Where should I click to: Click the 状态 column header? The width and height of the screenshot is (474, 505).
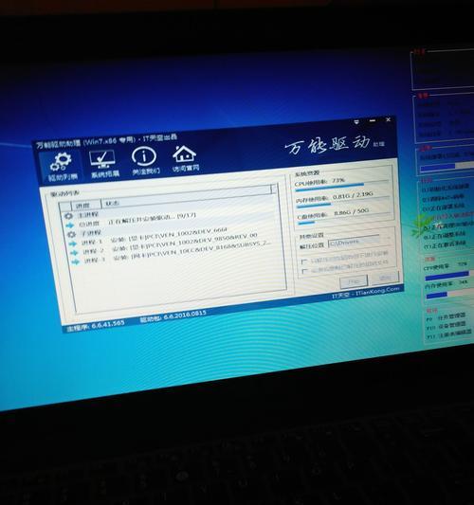click(112, 203)
